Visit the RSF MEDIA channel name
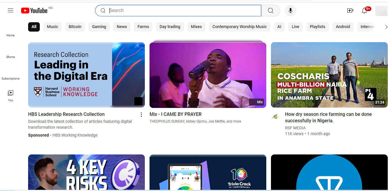This screenshot has height=191, width=388. [x=295, y=128]
